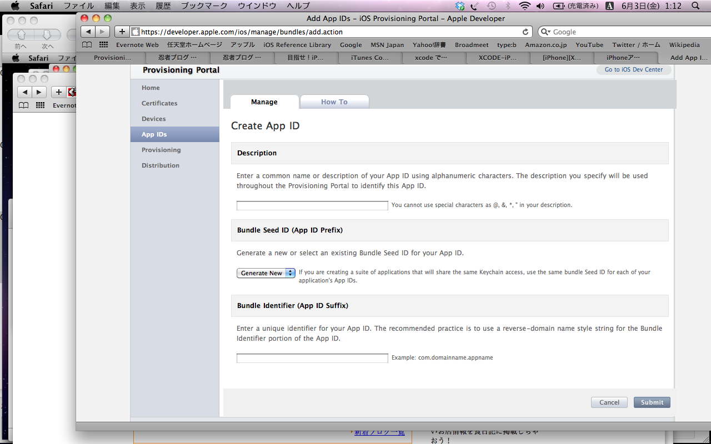Click the Apple site icon in the address bar

(x=135, y=32)
